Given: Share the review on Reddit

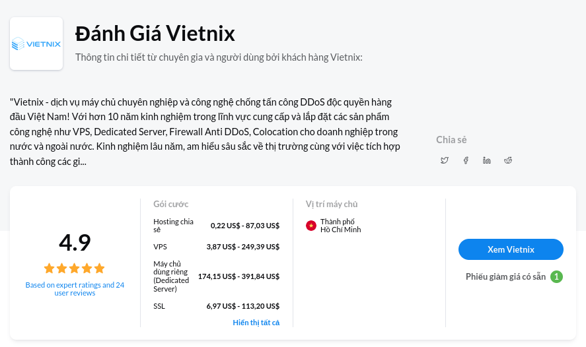Looking at the screenshot, I should click(508, 160).
